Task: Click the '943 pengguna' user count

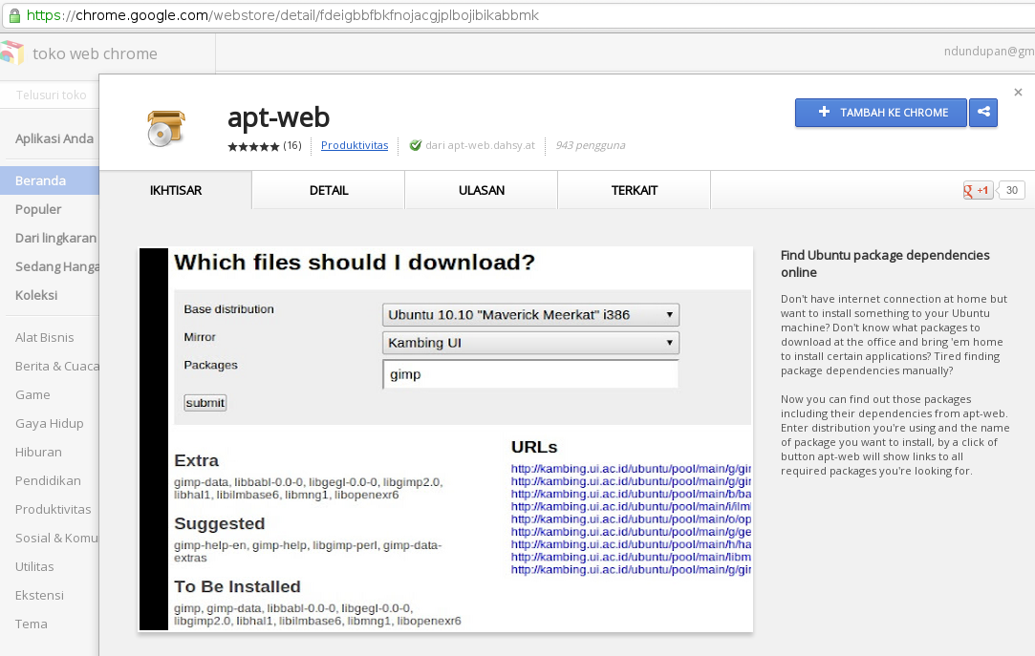Action: (590, 145)
